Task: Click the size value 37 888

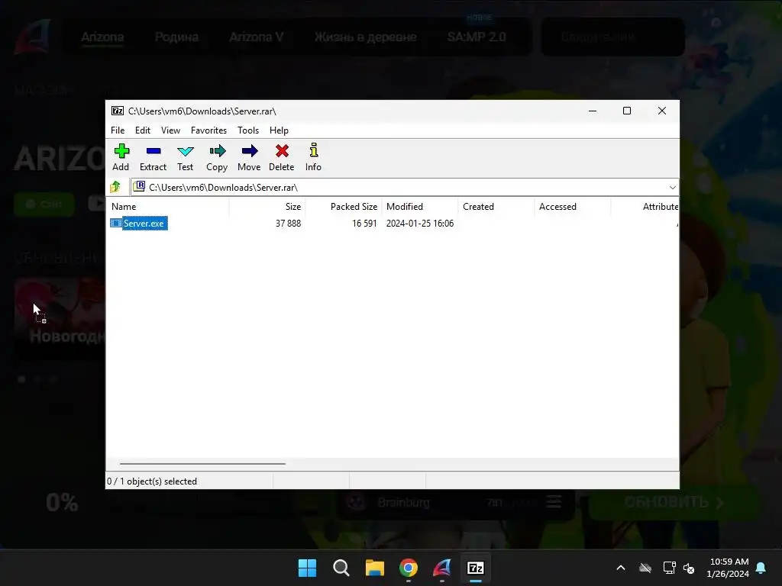Action: tap(288, 224)
